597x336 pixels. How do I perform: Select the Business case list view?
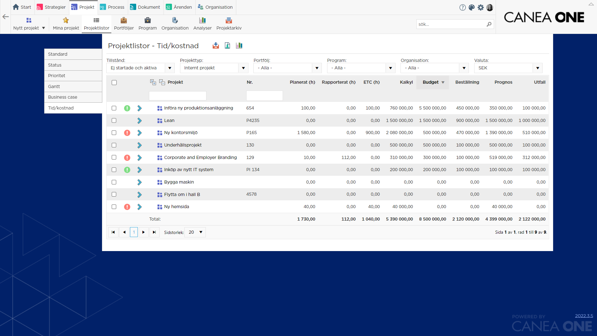(73, 97)
